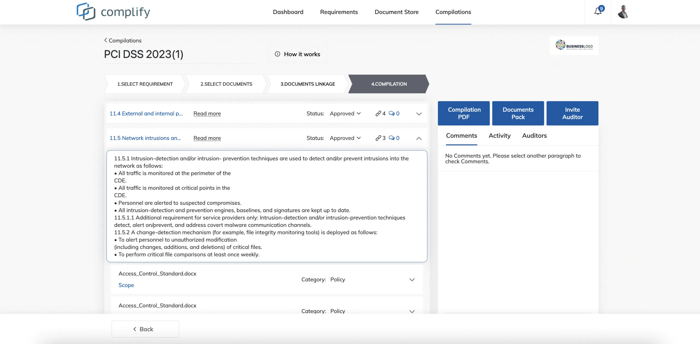
Task: Switch to the Auditors tab
Action: tap(534, 136)
